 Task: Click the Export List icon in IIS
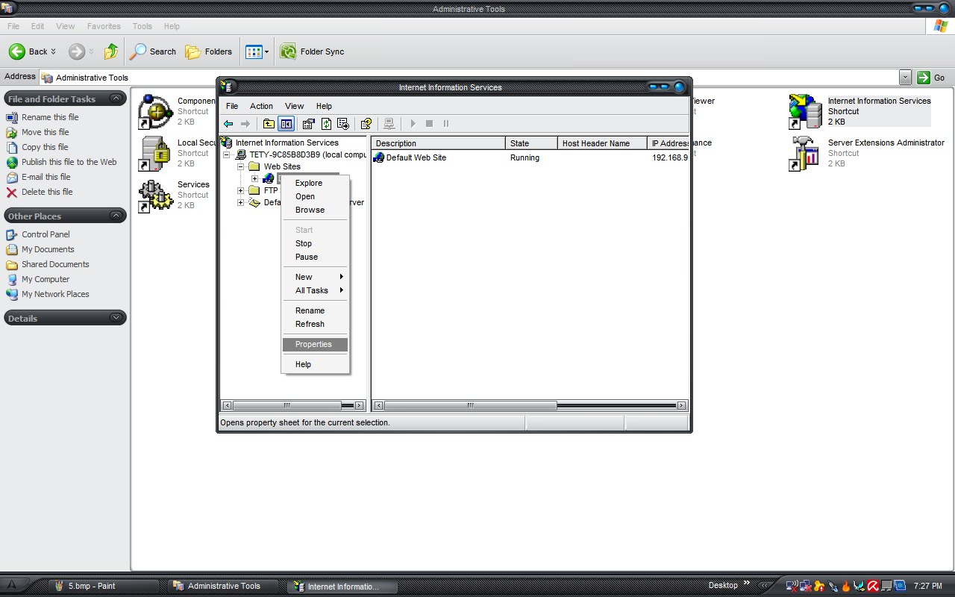click(343, 124)
